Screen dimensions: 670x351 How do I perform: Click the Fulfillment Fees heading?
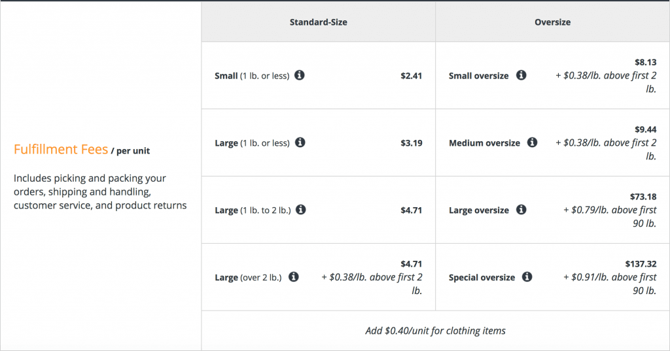tap(61, 150)
